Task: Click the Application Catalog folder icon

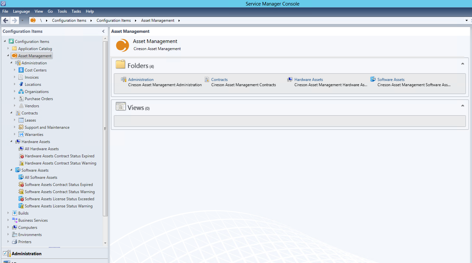Action: coord(15,48)
